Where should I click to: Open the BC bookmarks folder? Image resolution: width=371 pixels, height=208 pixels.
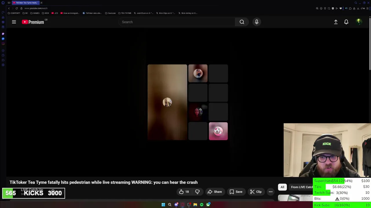[x=25, y=13]
